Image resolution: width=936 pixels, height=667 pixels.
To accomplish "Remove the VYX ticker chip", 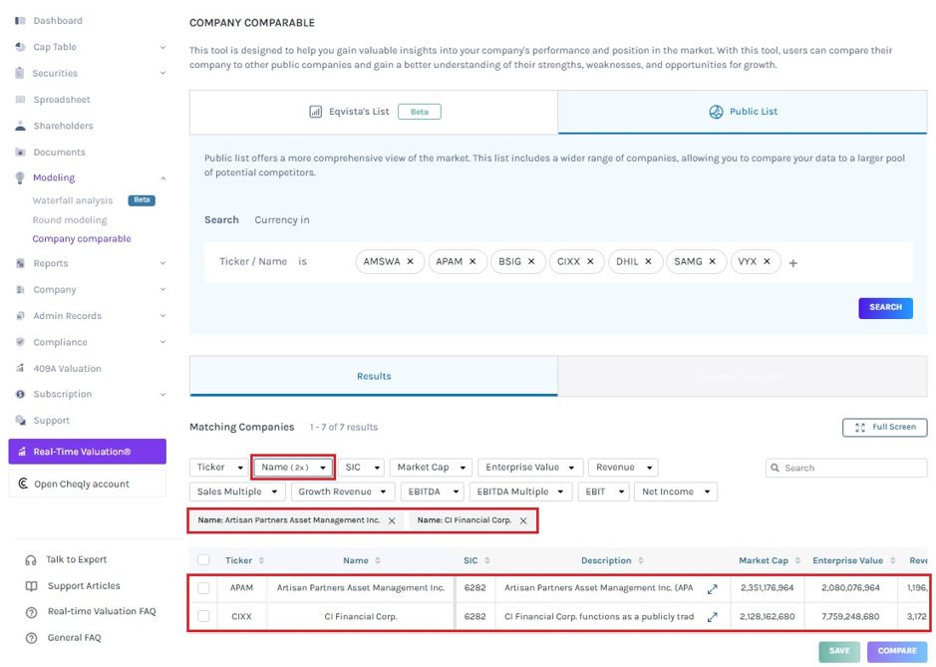I will [768, 261].
